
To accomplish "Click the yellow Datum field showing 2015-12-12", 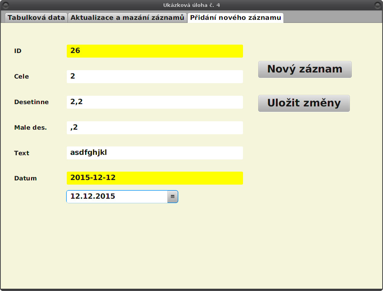I will pyautogui.click(x=154, y=178).
